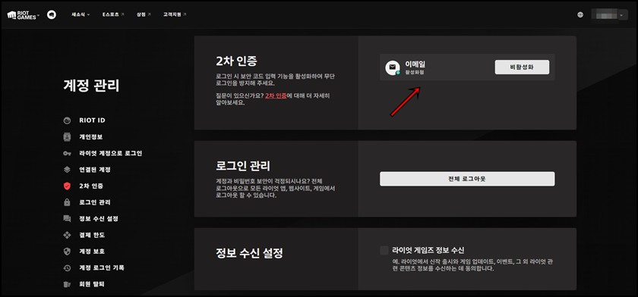Click the 로그인 관리 card heading
This screenshot has height=297, width=638.
point(243,166)
